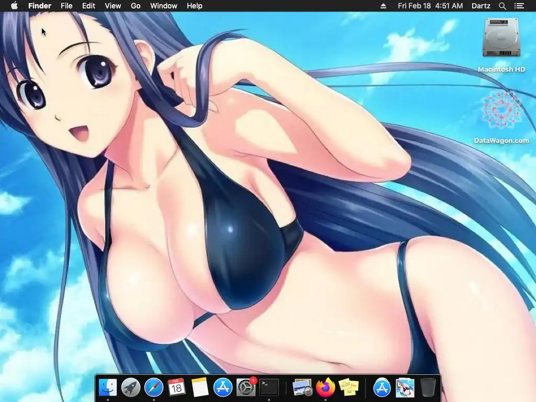Open Stickies yellow notes in Dock
This screenshot has height=402, width=536.
(x=348, y=388)
